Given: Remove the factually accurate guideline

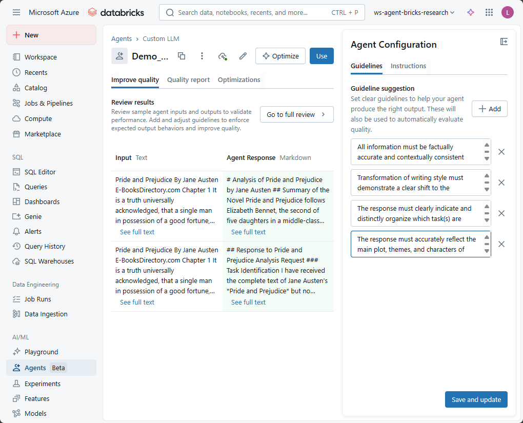Looking at the screenshot, I should point(501,152).
